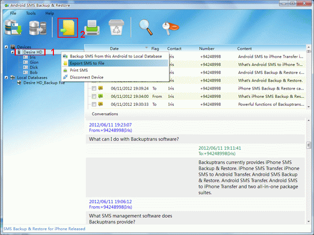
Task: Click message list scrollbar up arrow
Action: pyautogui.click(x=309, y=47)
